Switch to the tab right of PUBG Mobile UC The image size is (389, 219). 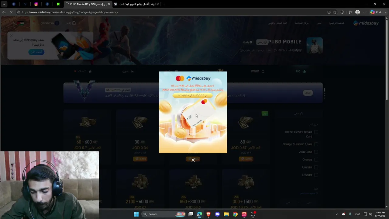click(x=137, y=4)
